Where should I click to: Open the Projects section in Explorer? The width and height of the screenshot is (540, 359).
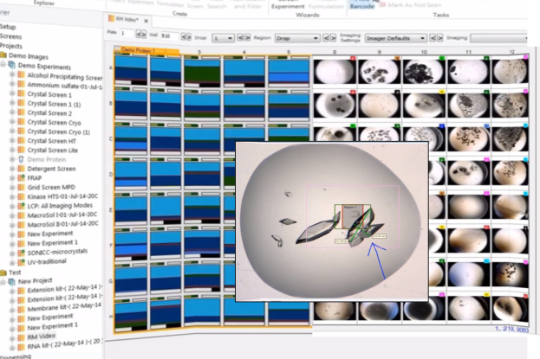pyautogui.click(x=11, y=46)
